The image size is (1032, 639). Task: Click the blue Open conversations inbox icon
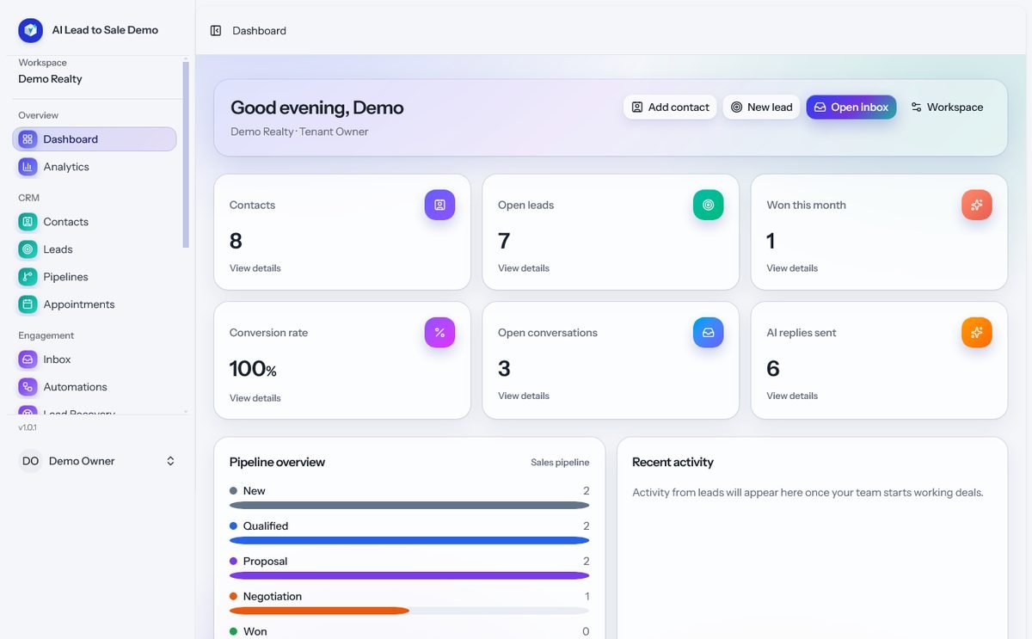708,332
